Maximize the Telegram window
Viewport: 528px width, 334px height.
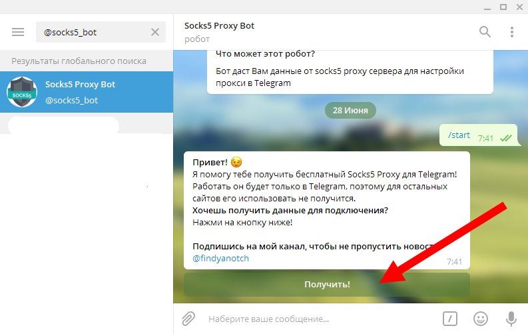pyautogui.click(x=503, y=7)
